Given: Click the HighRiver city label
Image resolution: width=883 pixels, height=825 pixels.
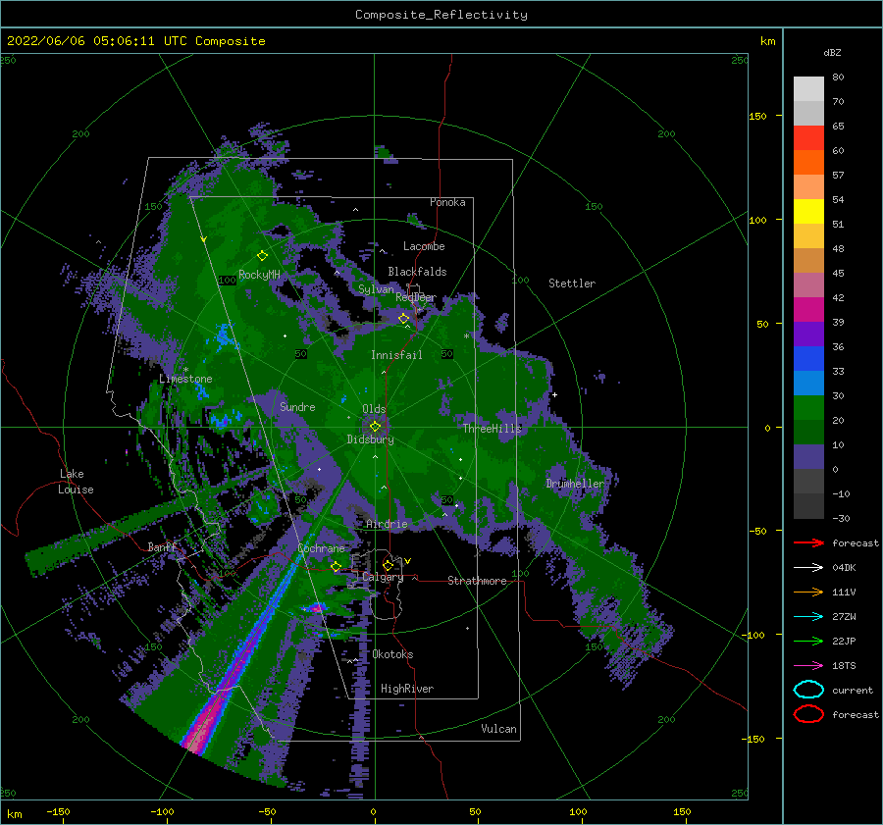Looking at the screenshot, I should pyautogui.click(x=407, y=689).
